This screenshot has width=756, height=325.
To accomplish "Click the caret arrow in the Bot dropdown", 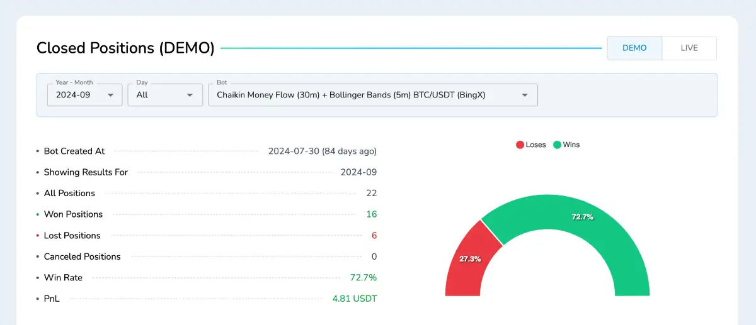I will [x=525, y=95].
